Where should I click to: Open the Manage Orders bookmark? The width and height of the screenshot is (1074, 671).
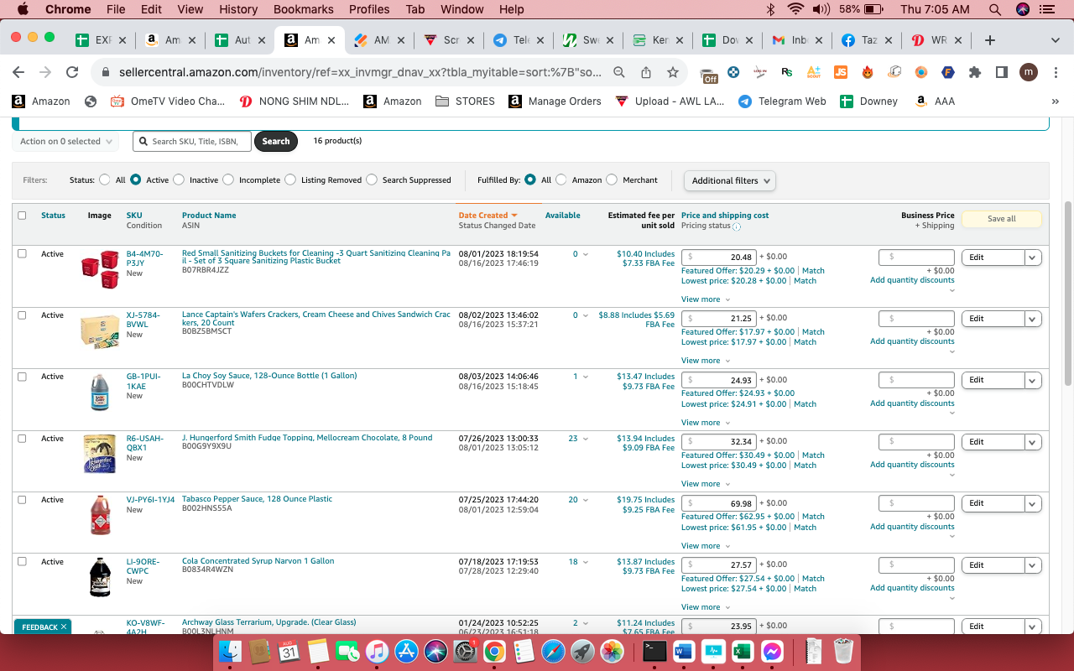555,101
